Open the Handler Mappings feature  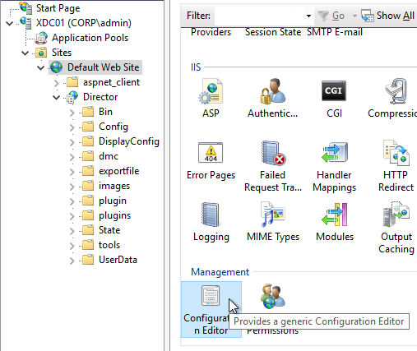pyautogui.click(x=335, y=152)
